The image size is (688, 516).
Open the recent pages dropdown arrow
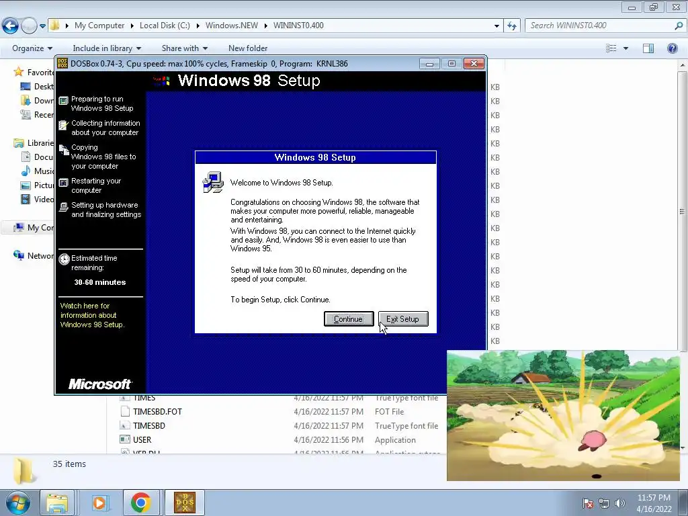coord(42,26)
